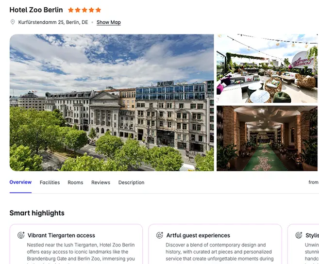This screenshot has height=264, width=319.
Task: View the hotel lobby corridor photo
Action: coord(268,138)
